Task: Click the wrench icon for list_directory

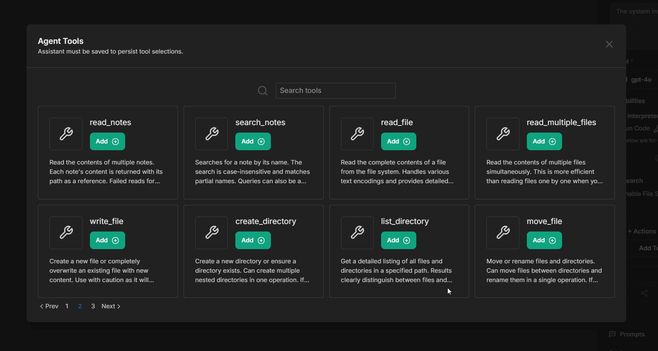Action: click(x=357, y=233)
